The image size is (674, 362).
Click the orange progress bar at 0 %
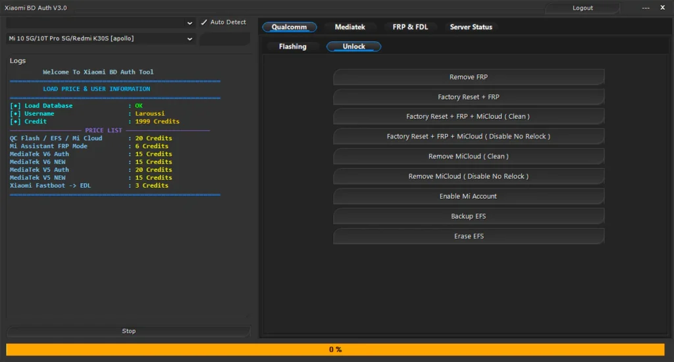[336, 350]
